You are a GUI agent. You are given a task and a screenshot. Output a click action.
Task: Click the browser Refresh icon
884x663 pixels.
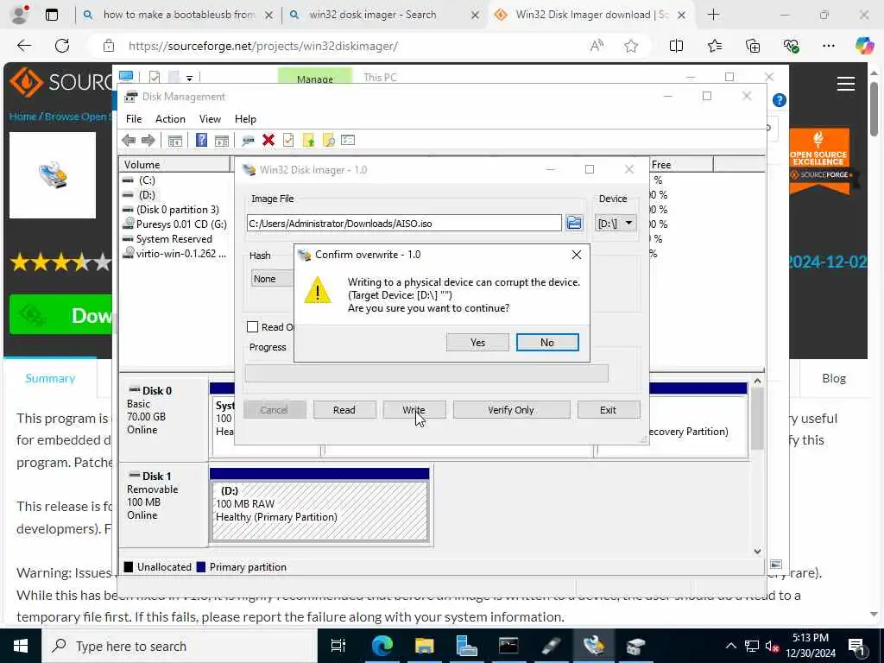click(62, 46)
